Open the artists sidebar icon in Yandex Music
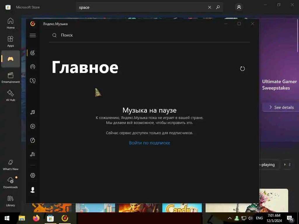299x224 pixels. click(x=33, y=140)
